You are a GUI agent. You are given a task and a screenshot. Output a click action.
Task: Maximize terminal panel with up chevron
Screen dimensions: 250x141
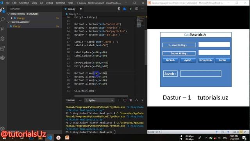click(137, 100)
